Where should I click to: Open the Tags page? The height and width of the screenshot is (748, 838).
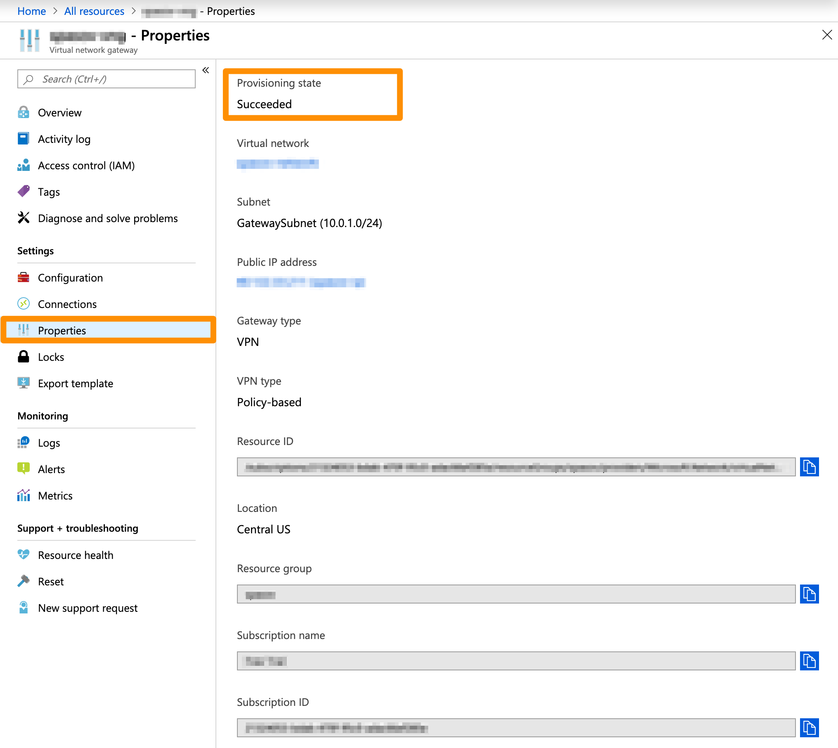49,192
